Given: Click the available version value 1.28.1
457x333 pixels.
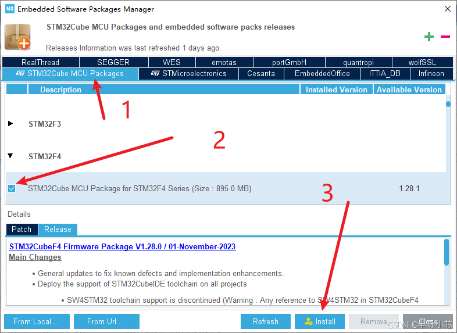Looking at the screenshot, I should click(x=409, y=188).
